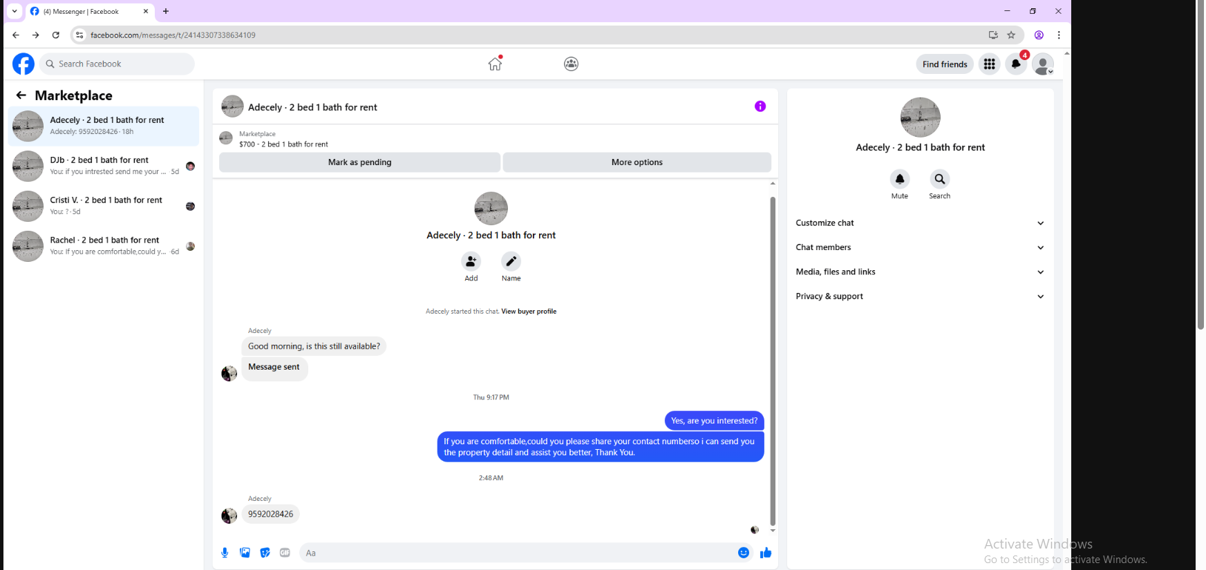Click the browser address bar URL

[173, 35]
